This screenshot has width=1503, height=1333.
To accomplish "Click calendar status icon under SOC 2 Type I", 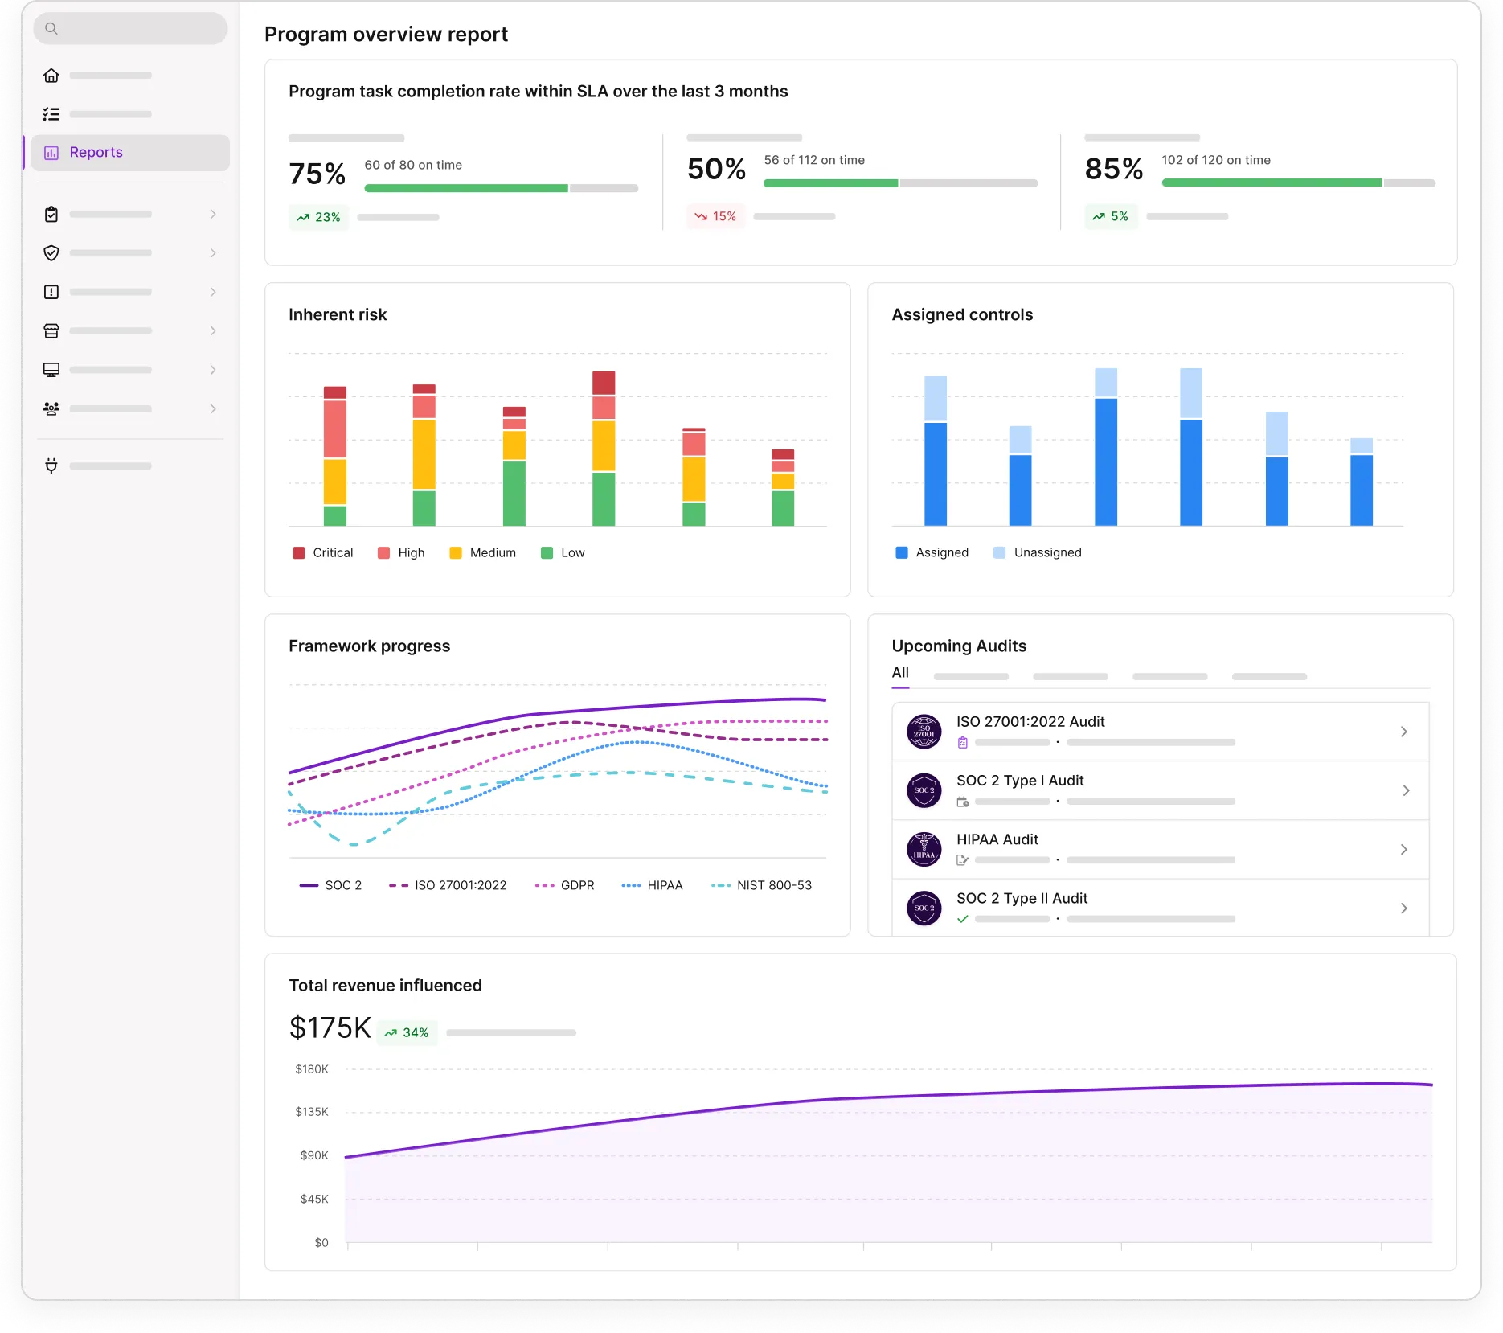I will click(x=963, y=802).
